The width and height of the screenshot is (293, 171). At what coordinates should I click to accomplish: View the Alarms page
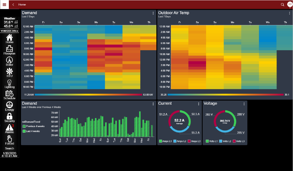[x=9, y=129]
